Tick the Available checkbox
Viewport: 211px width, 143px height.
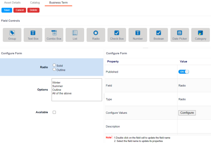coord(54,112)
